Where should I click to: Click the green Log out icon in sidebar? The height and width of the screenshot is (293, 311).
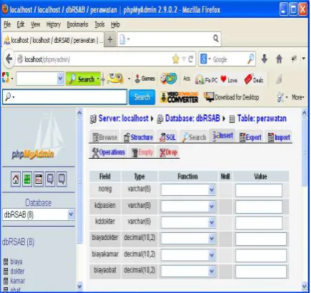pos(27,179)
